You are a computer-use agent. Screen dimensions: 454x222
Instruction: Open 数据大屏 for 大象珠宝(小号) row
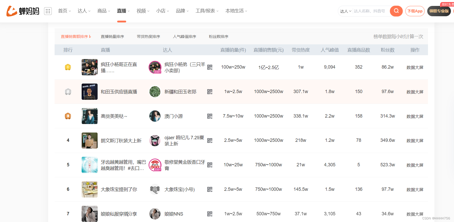click(x=415, y=190)
